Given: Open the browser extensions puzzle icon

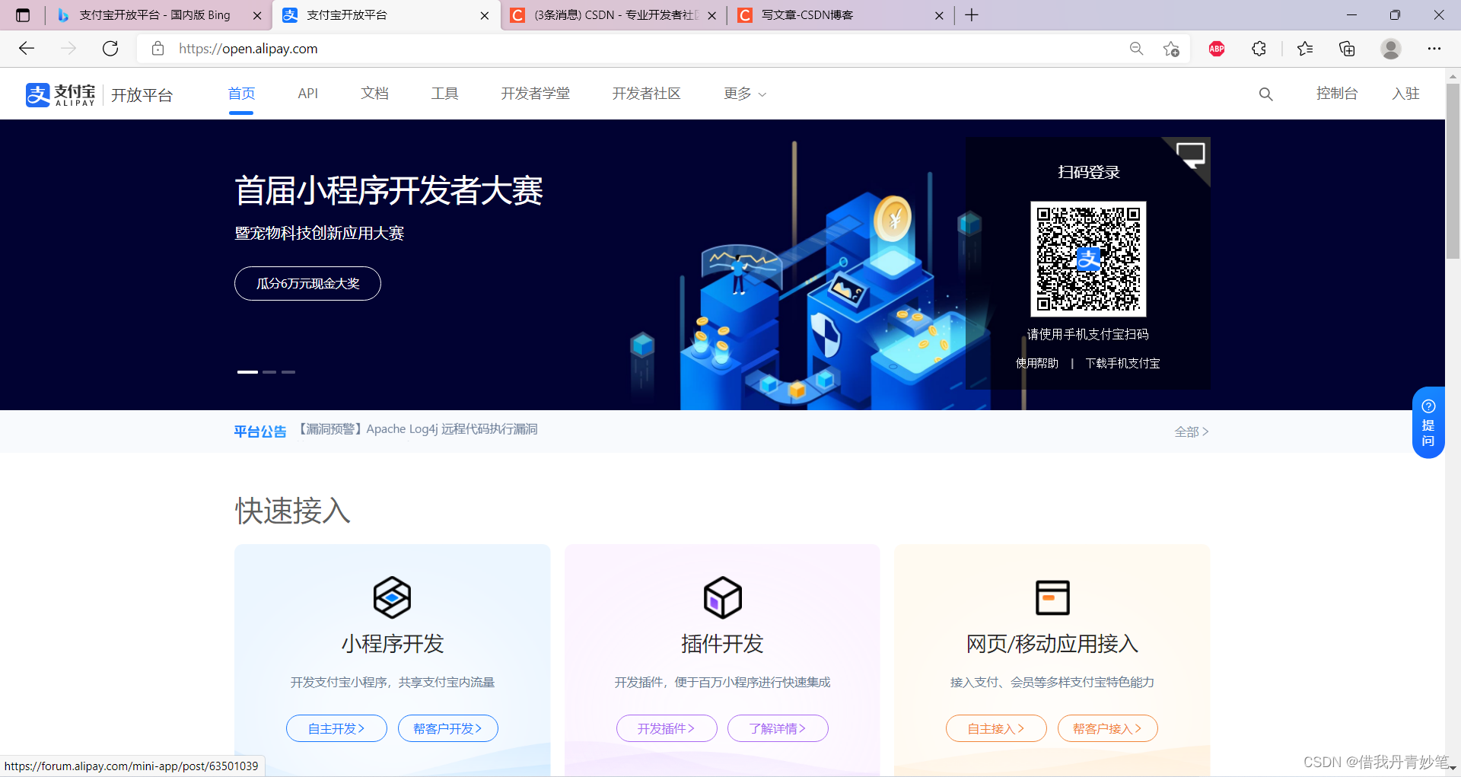Looking at the screenshot, I should pos(1259,49).
